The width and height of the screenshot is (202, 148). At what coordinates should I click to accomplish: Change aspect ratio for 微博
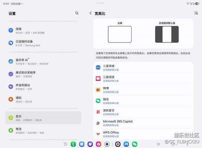143,90
